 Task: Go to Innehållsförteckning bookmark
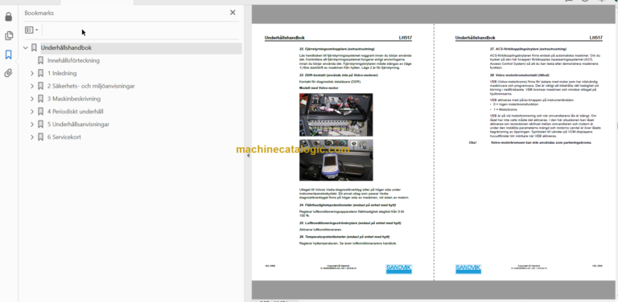(73, 60)
